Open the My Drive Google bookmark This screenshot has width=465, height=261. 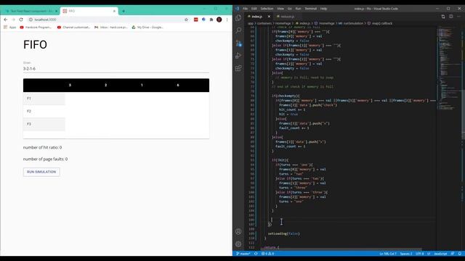pos(147,28)
